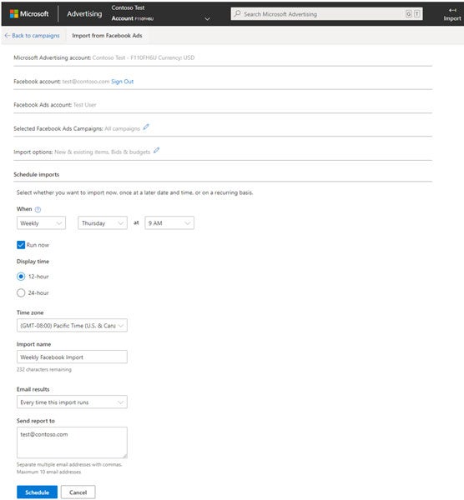Click the Facebook account Sign Out link

click(x=123, y=82)
